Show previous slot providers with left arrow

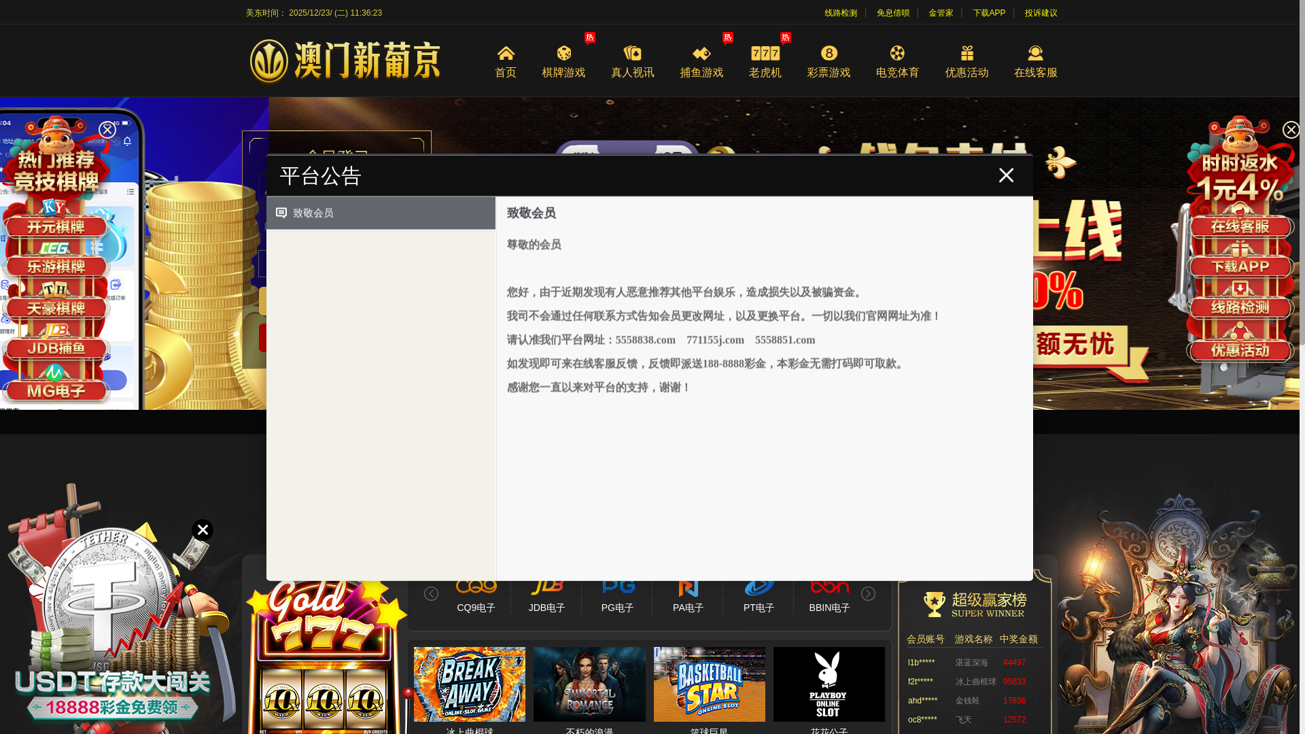431,594
